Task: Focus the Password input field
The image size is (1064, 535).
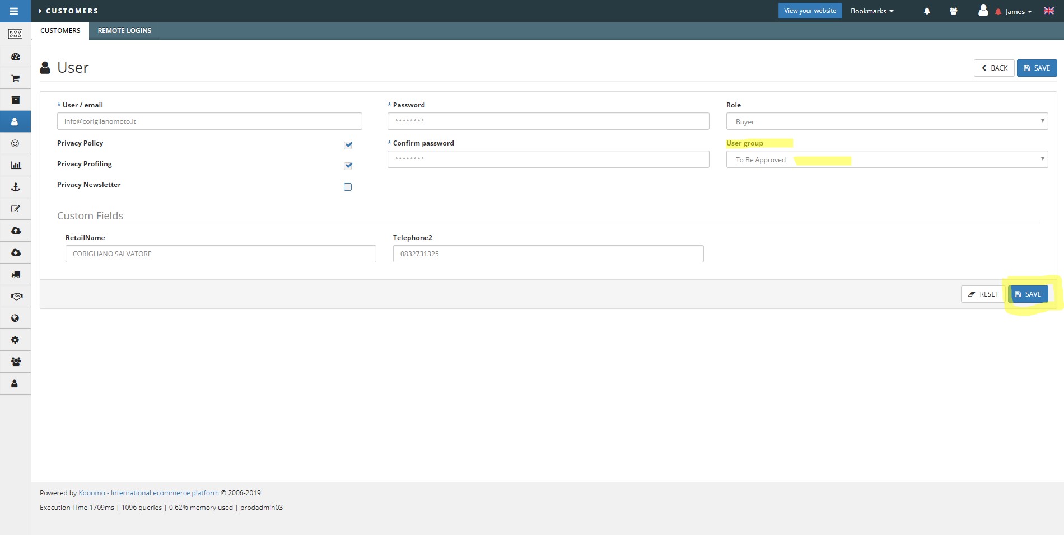Action: (x=548, y=121)
